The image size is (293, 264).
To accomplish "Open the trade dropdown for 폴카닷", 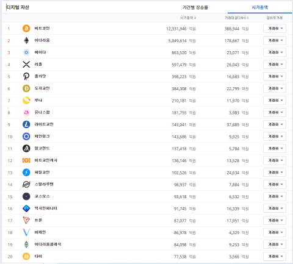I will [275, 76].
